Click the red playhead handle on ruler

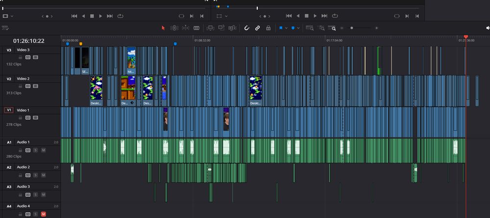pos(465,37)
